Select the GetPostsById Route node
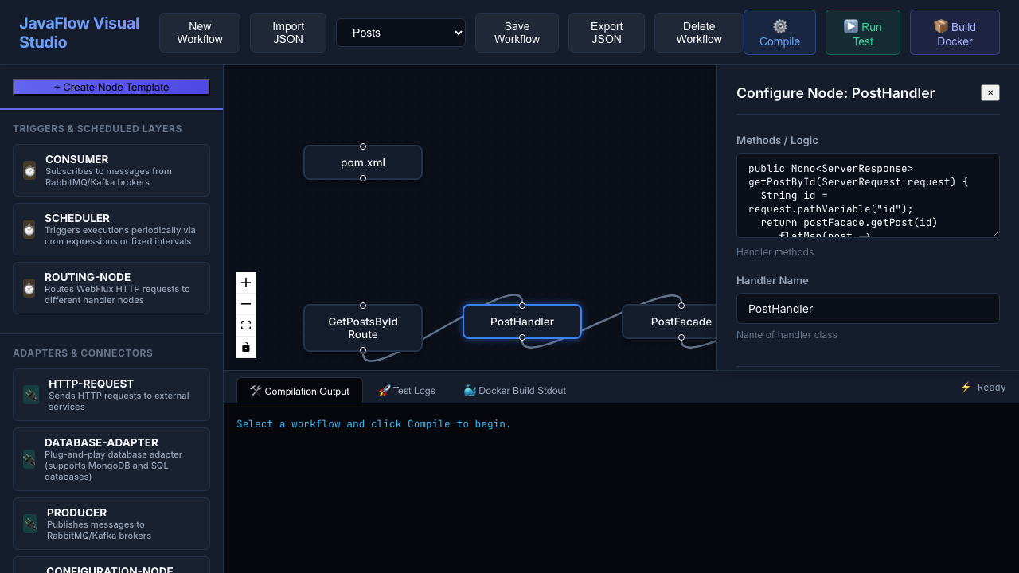 [x=363, y=328]
